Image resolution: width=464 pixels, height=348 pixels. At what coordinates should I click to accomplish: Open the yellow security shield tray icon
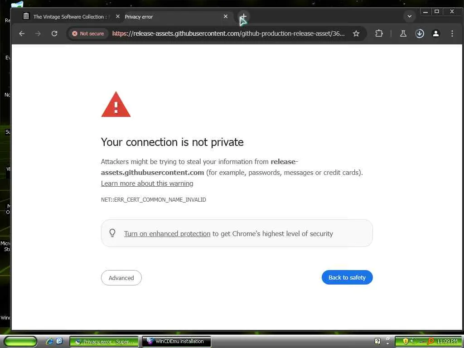pos(406,341)
